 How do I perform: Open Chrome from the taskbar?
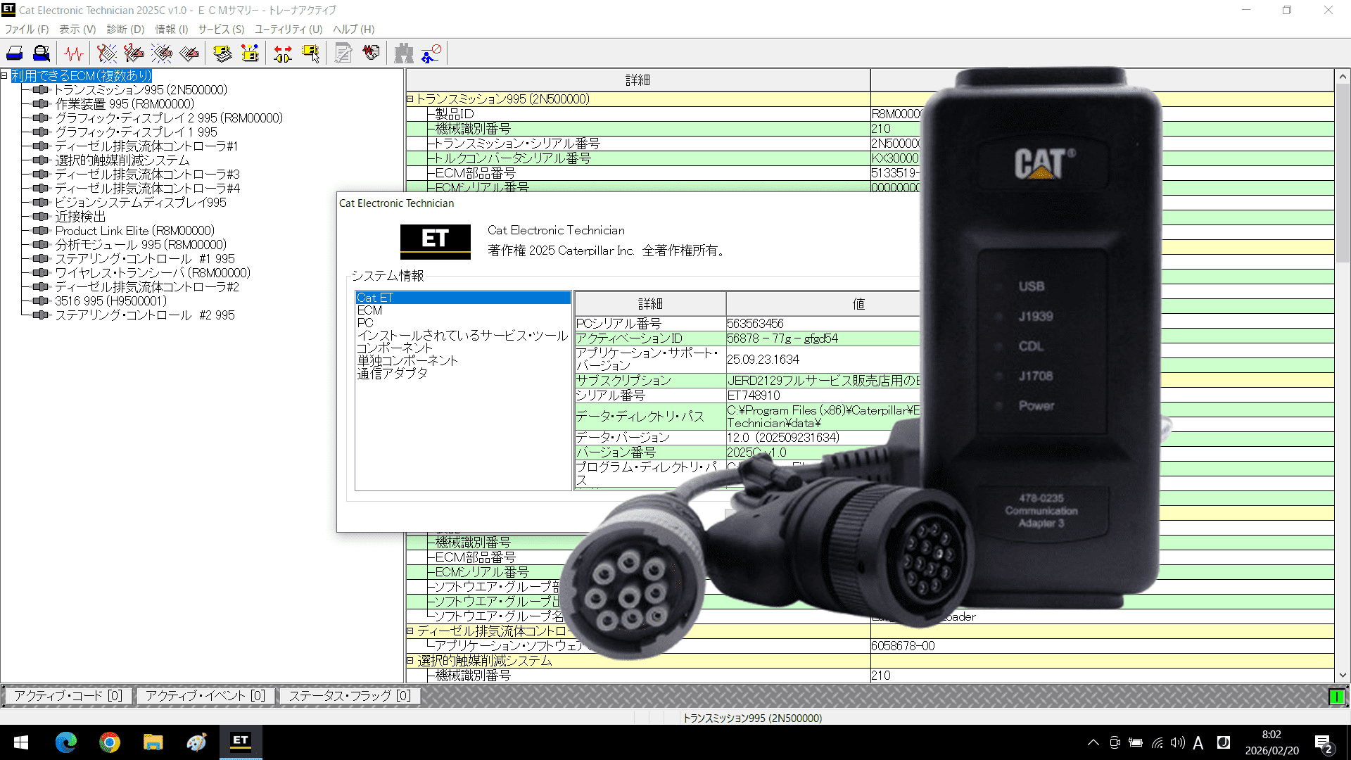[x=110, y=742]
